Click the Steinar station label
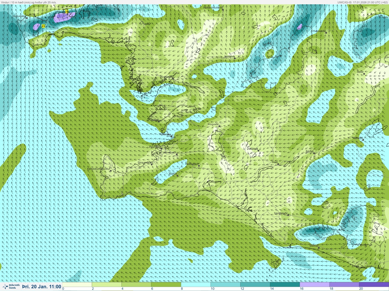The width and height of the screenshot is (389, 291). [314, 246]
